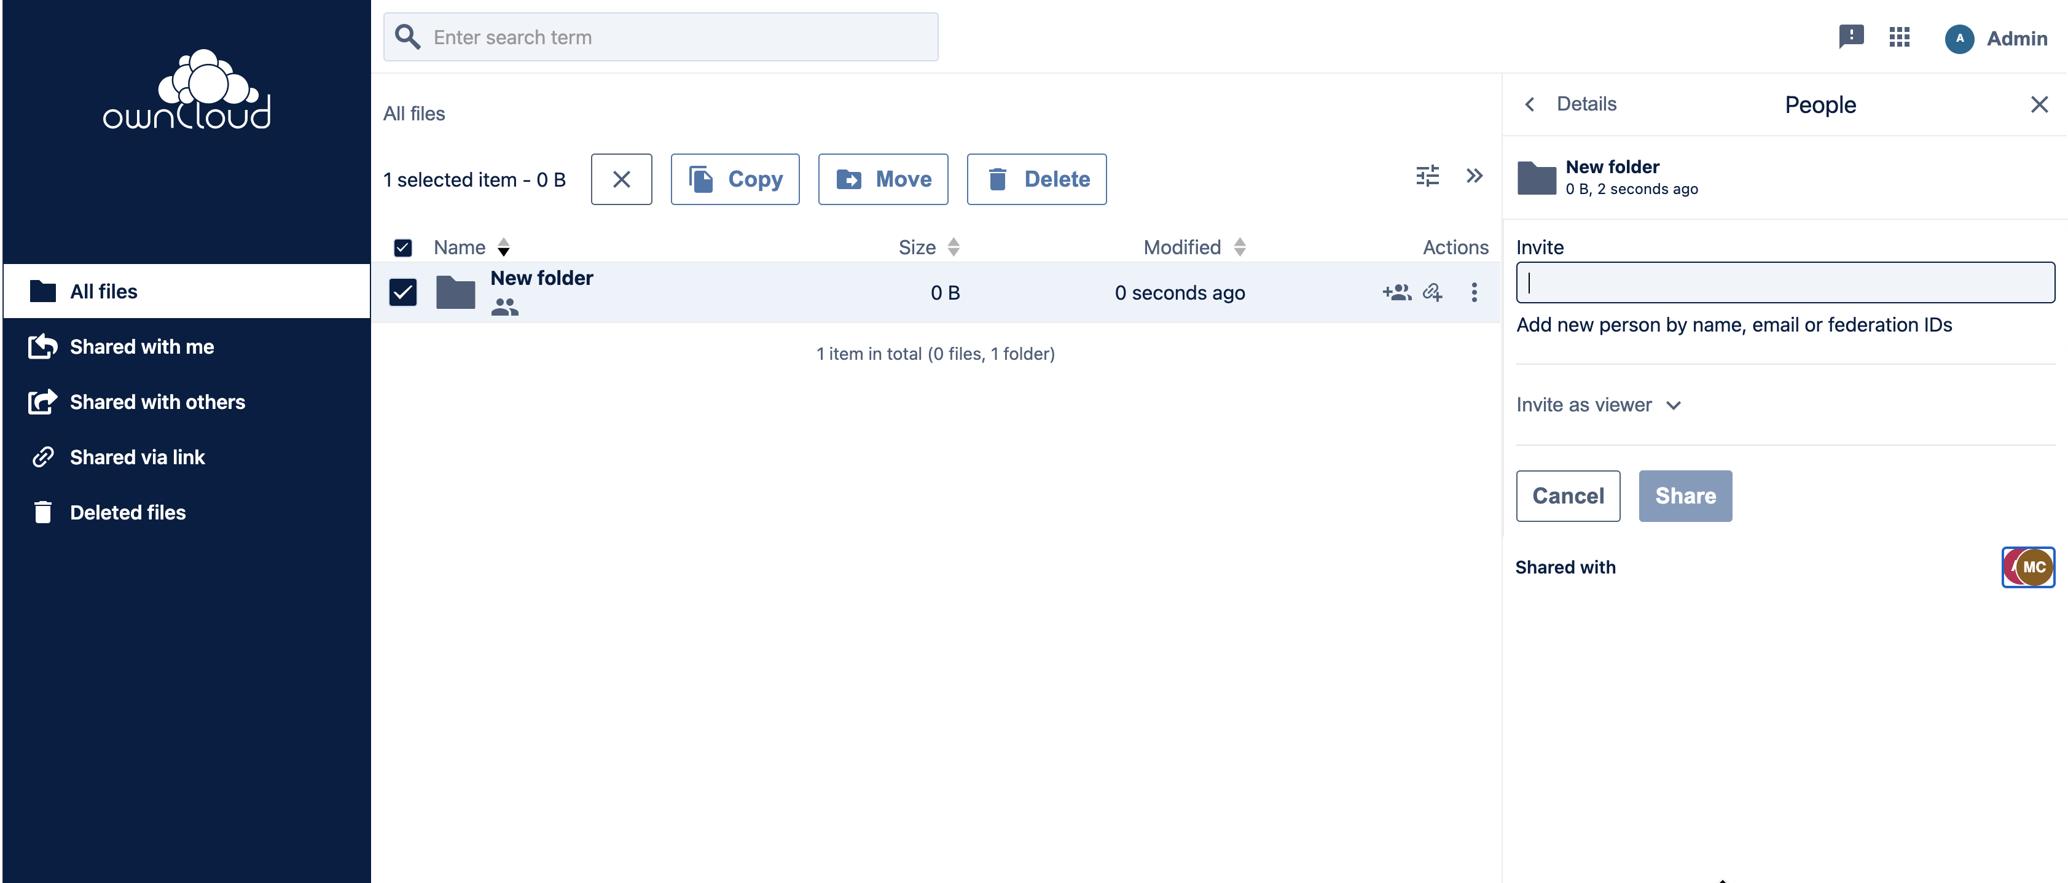
Task: Expand Invite as viewer dropdown
Action: (1597, 405)
